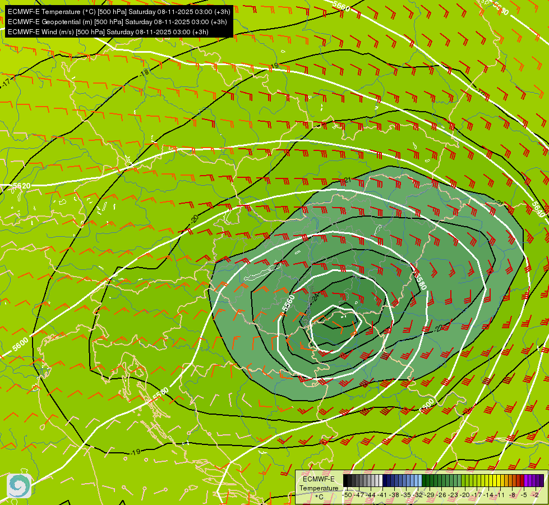
Task: Click the swirl logo icon at bottom left
Action: click(19, 486)
